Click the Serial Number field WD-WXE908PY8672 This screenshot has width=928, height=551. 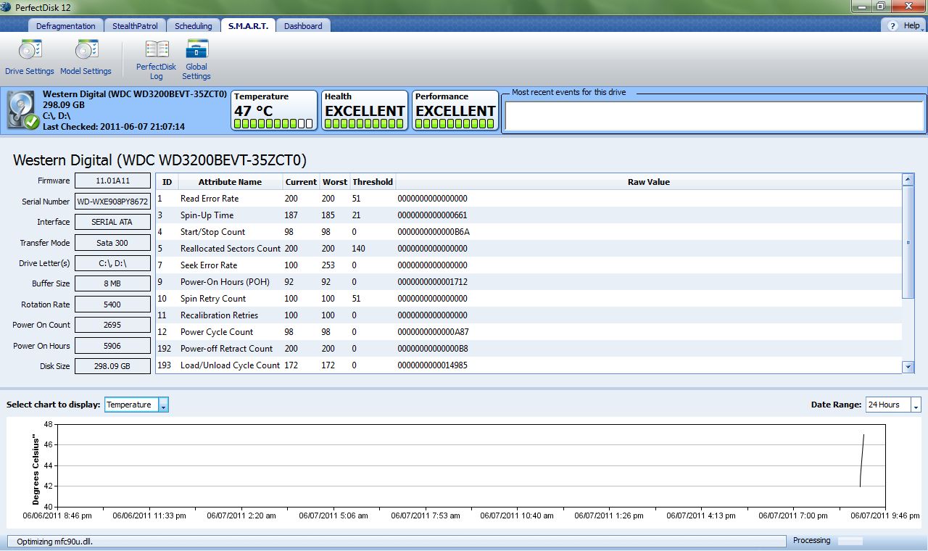pos(112,202)
